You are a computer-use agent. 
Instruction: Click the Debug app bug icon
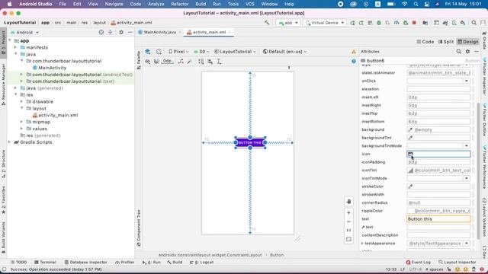(x=379, y=23)
